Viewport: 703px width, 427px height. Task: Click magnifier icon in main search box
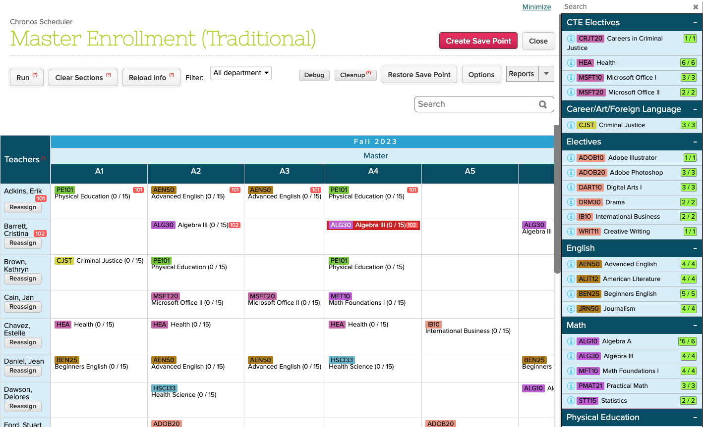[x=543, y=104]
